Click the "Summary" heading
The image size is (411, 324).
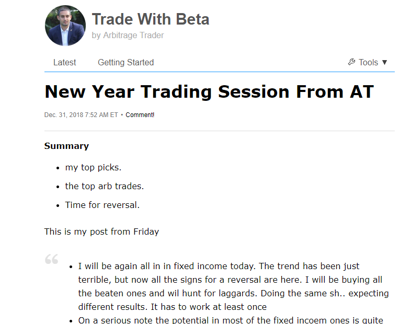tap(66, 146)
